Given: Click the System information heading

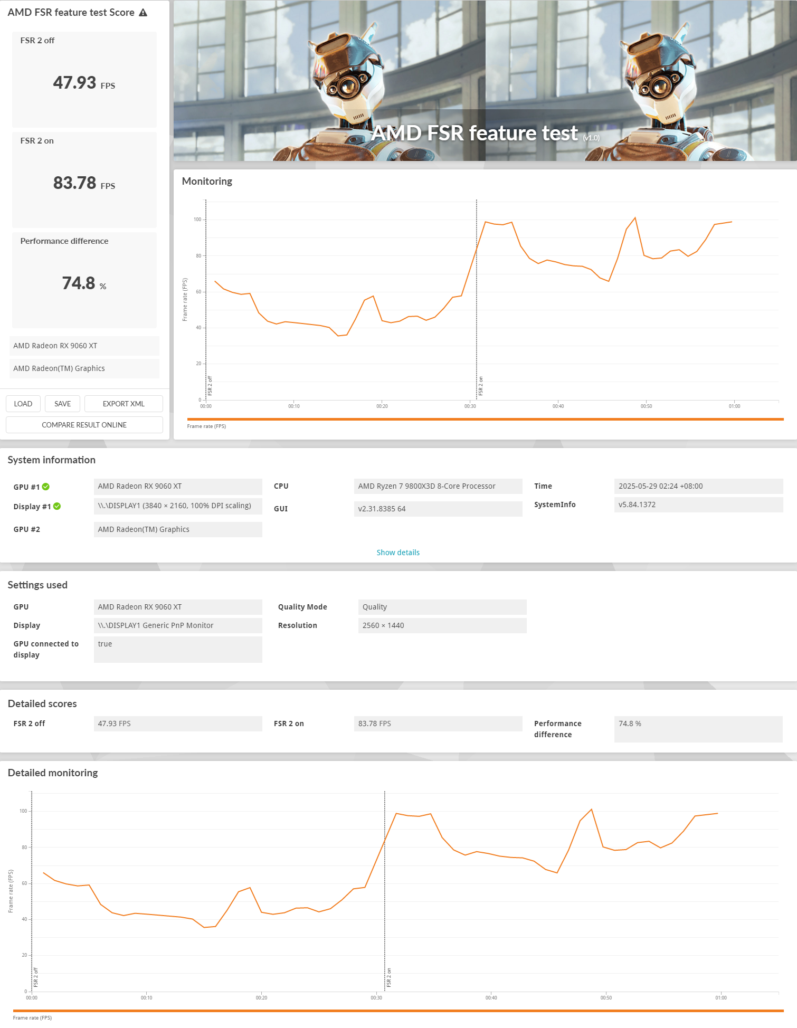Looking at the screenshot, I should tap(52, 460).
